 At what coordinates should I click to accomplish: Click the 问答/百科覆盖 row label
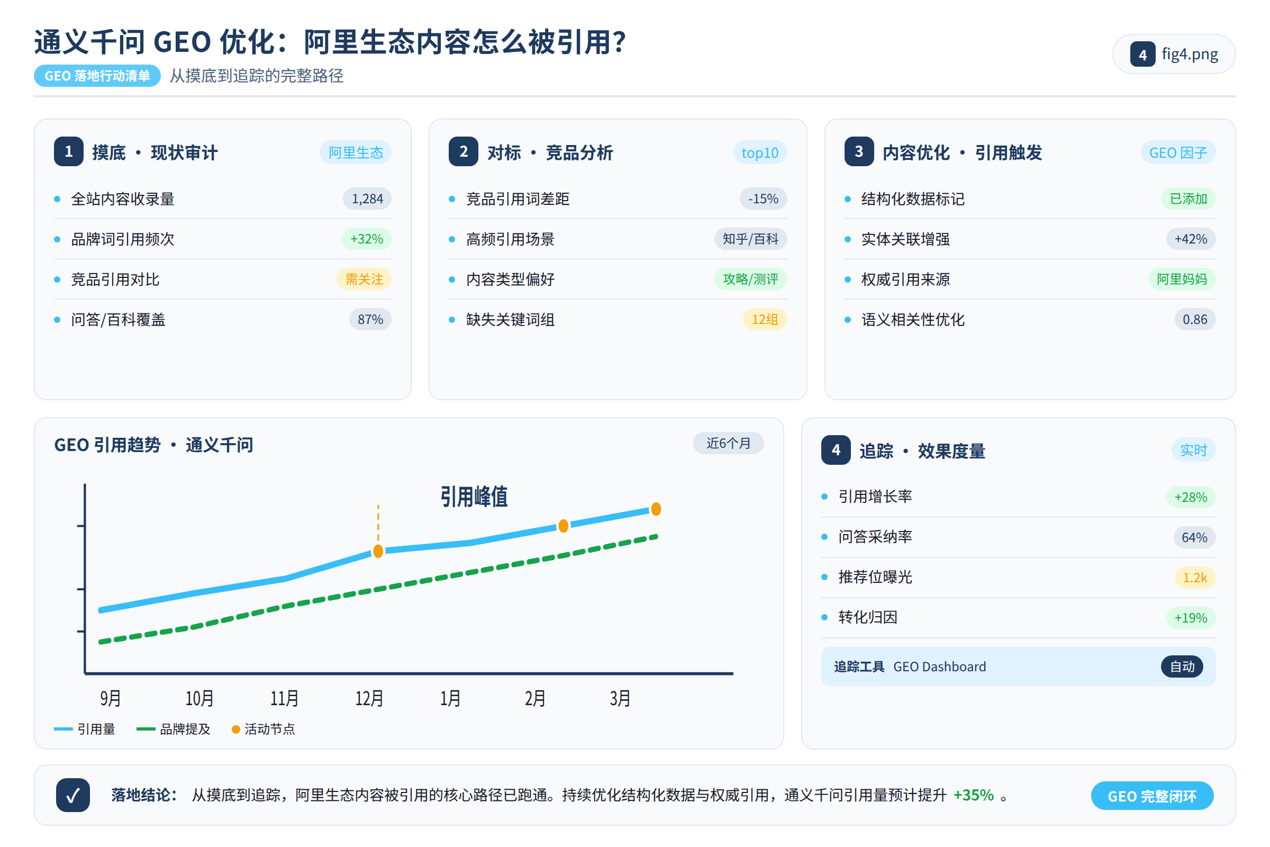point(118,319)
